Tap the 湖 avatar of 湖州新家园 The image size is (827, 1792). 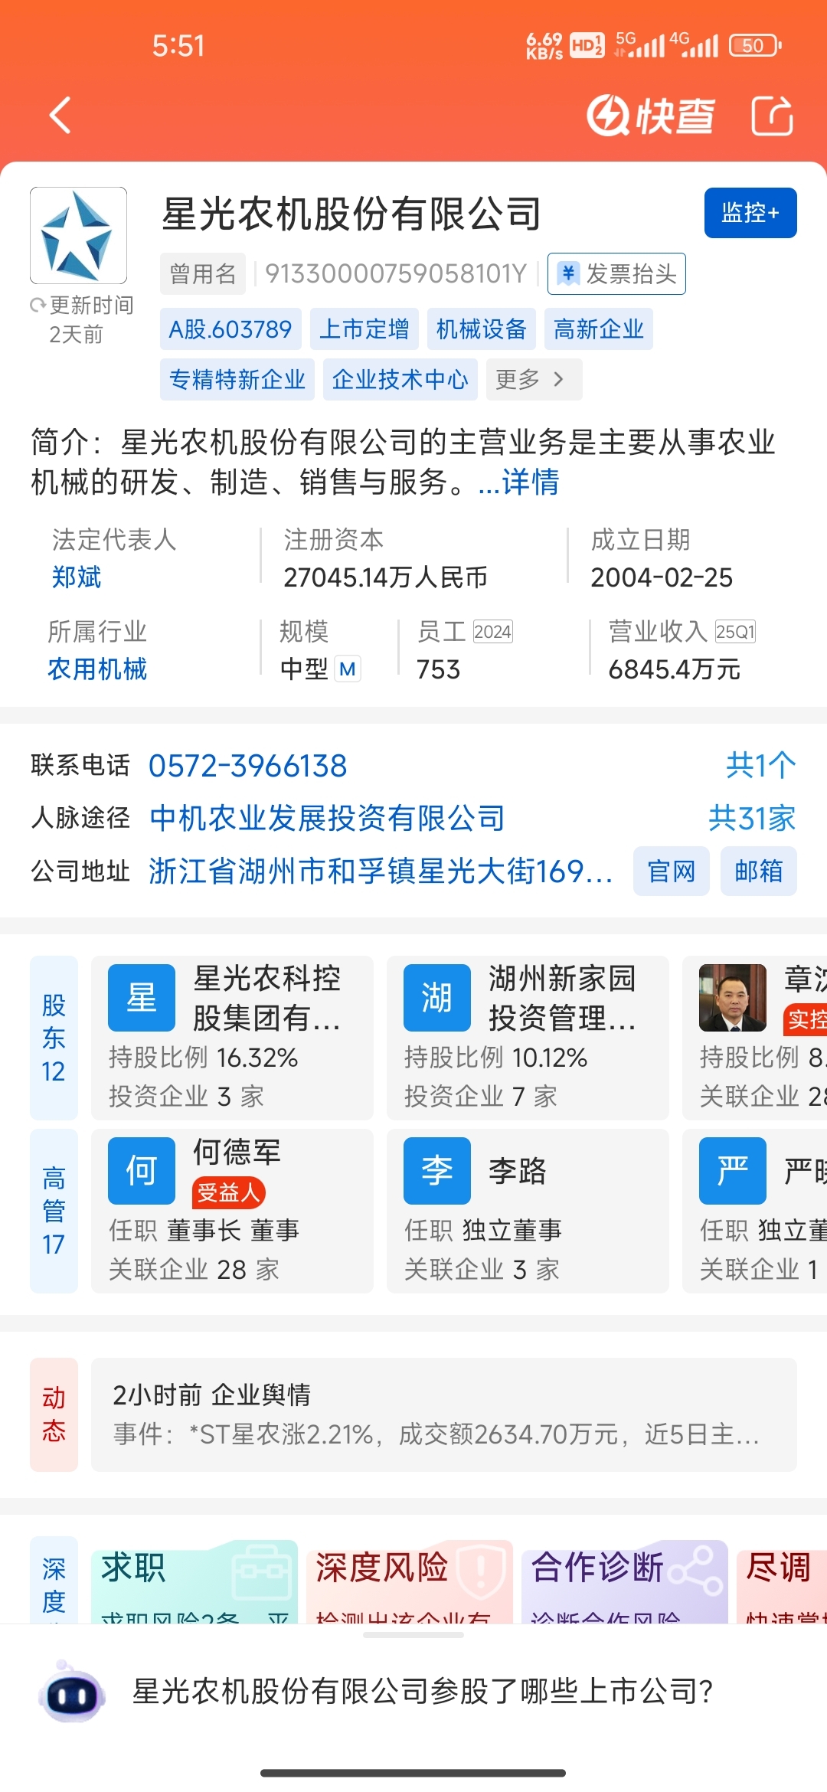click(437, 998)
